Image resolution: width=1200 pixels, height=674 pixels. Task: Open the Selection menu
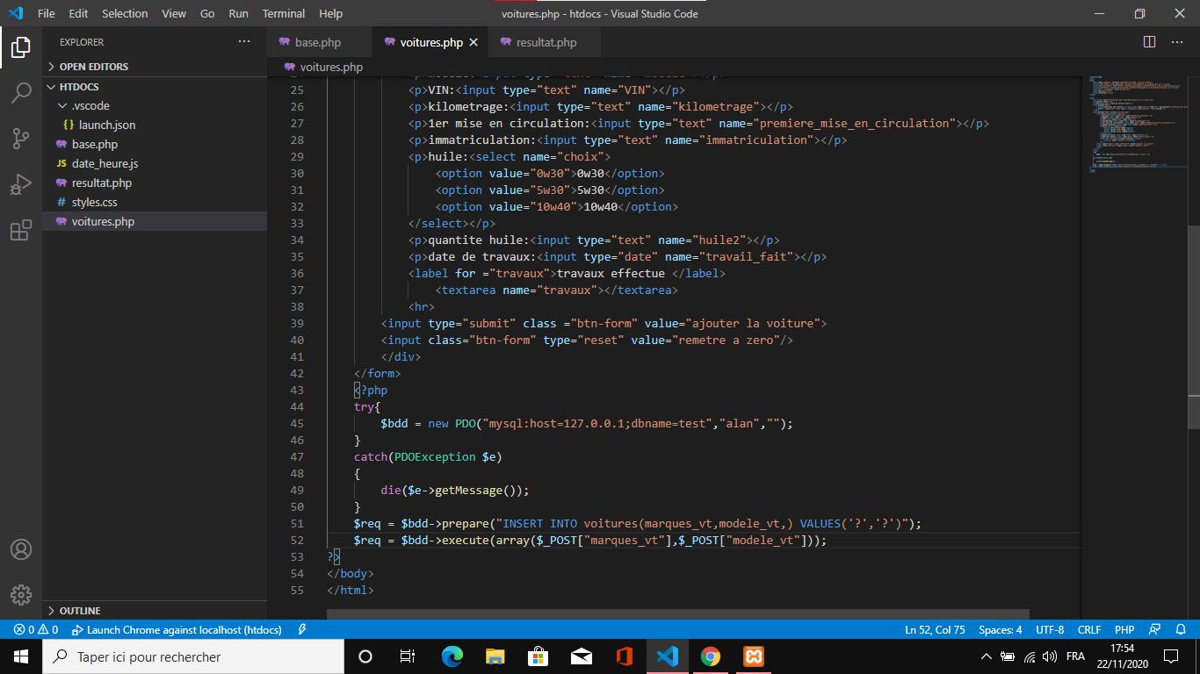tap(125, 13)
